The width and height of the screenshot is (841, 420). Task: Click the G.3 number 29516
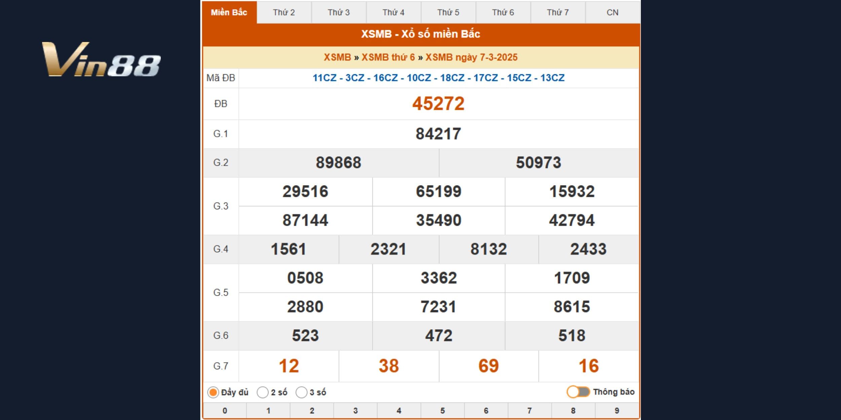(305, 192)
